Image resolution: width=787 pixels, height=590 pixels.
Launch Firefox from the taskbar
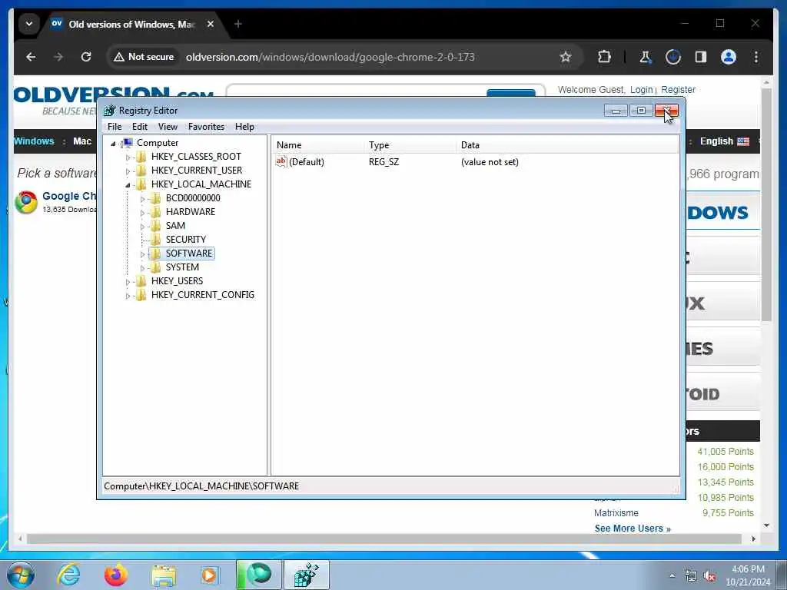coord(115,575)
